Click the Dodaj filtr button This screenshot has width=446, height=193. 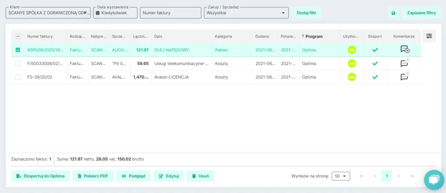coord(306,13)
